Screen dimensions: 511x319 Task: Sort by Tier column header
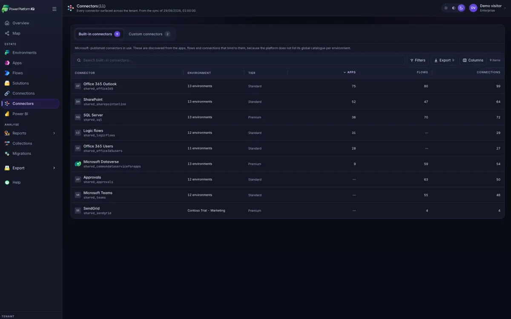252,73
